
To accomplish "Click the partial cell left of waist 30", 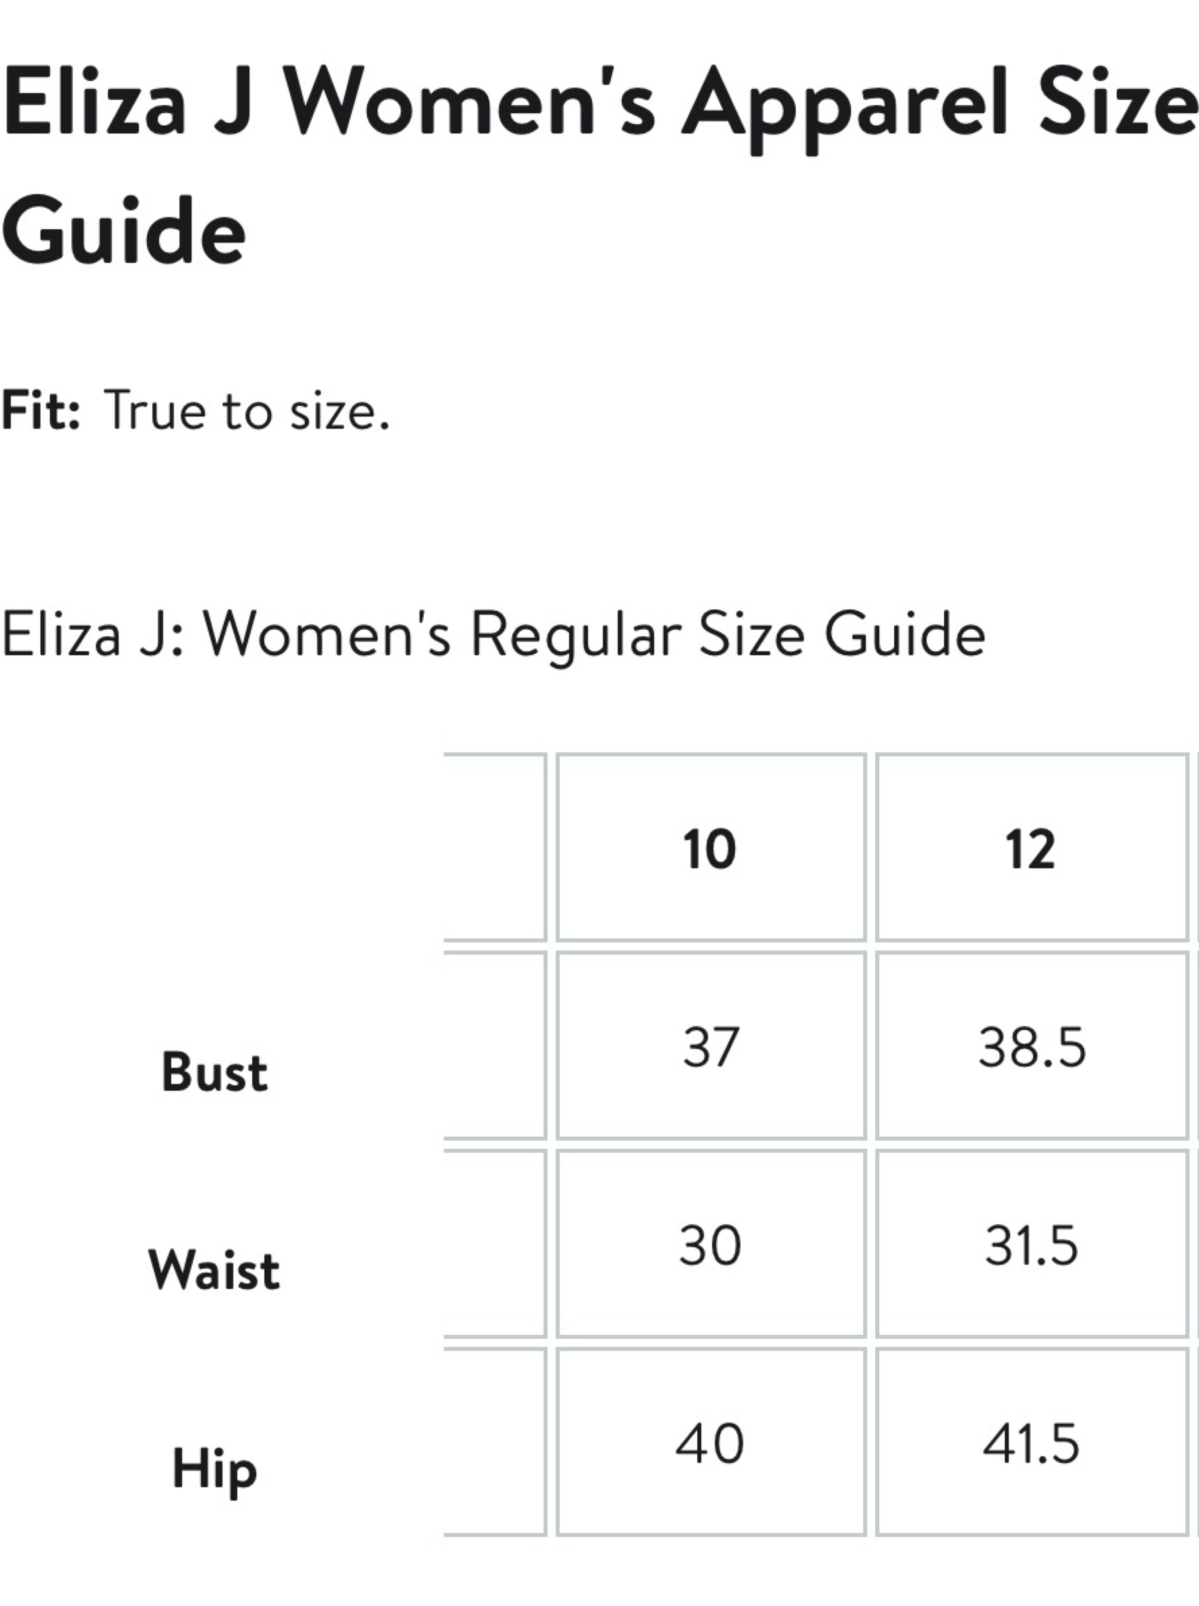I will [x=495, y=1244].
